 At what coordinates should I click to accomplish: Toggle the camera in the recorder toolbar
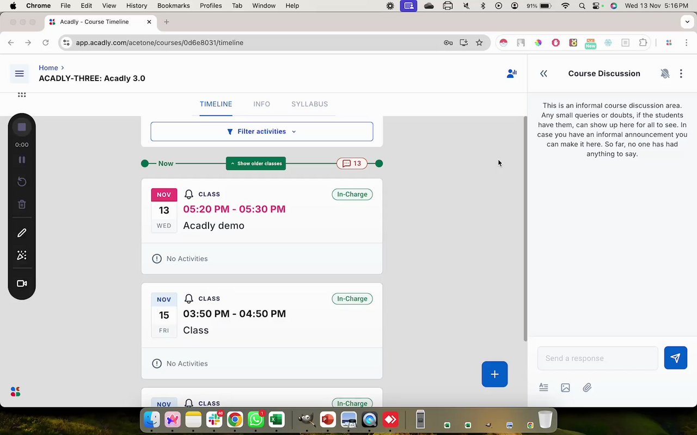click(x=22, y=283)
